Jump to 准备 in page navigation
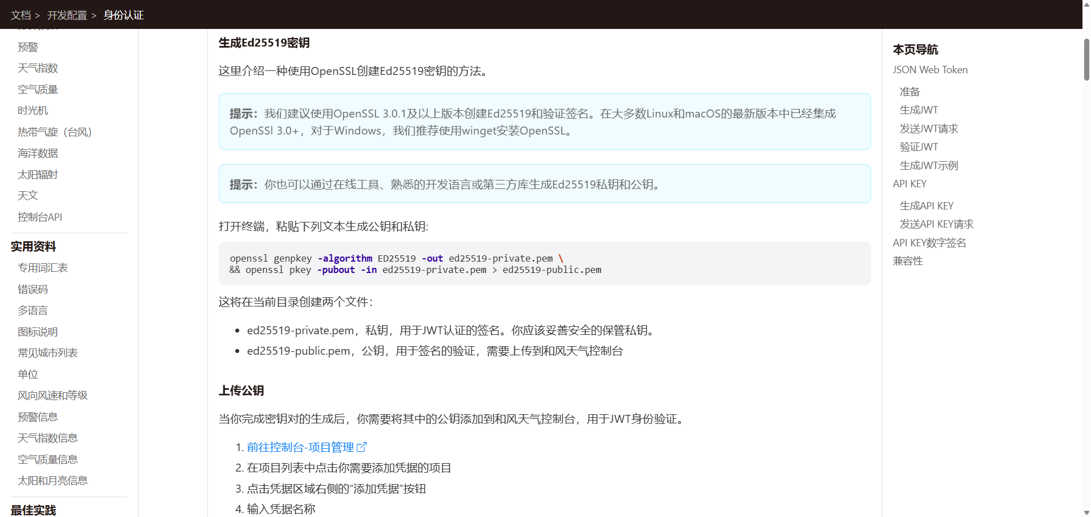Image resolution: width=1091 pixels, height=517 pixels. tap(910, 92)
